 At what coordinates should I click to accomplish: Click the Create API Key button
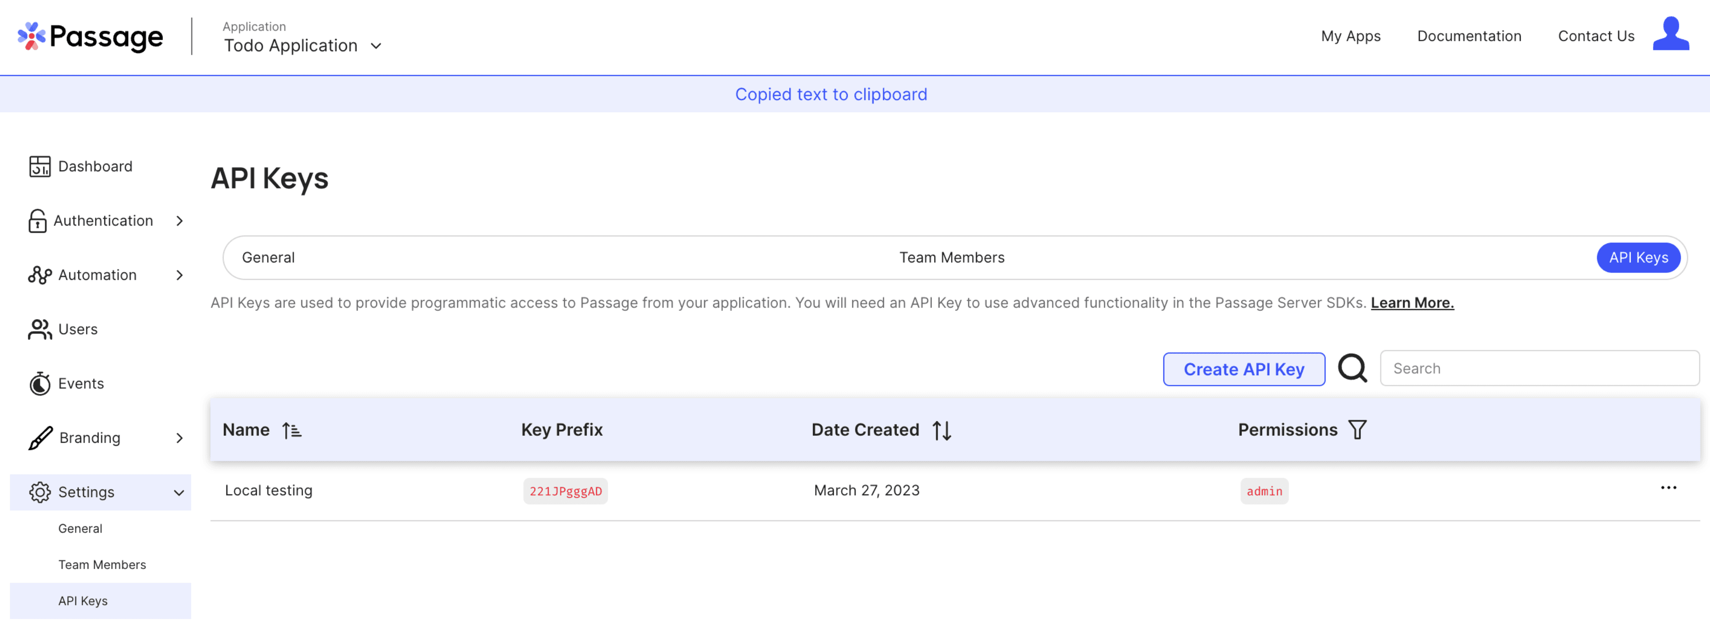tap(1245, 369)
